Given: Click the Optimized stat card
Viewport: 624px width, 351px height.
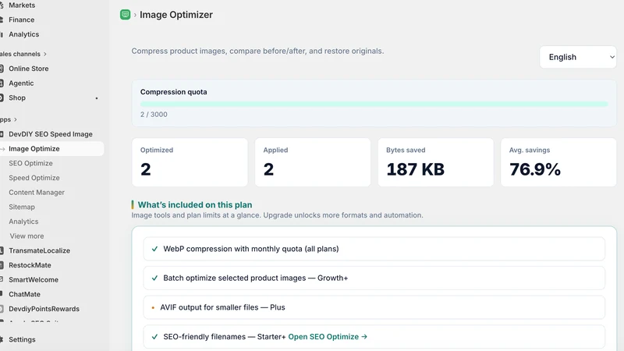Looking at the screenshot, I should (190, 162).
